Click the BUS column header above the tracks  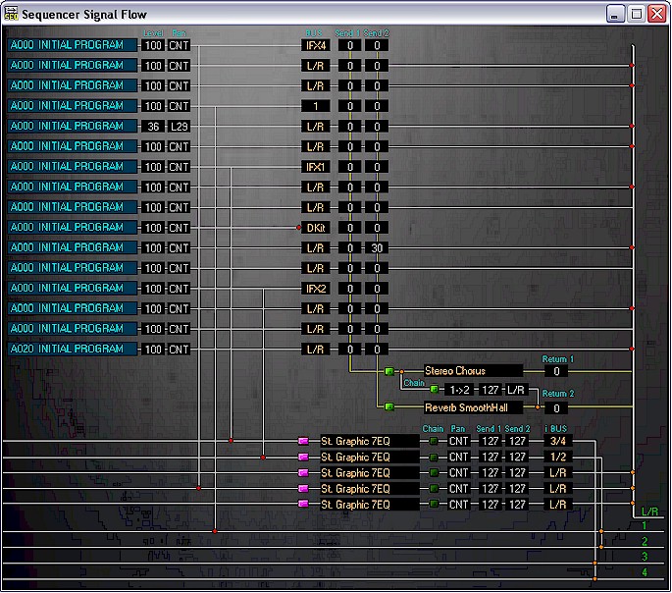click(314, 33)
